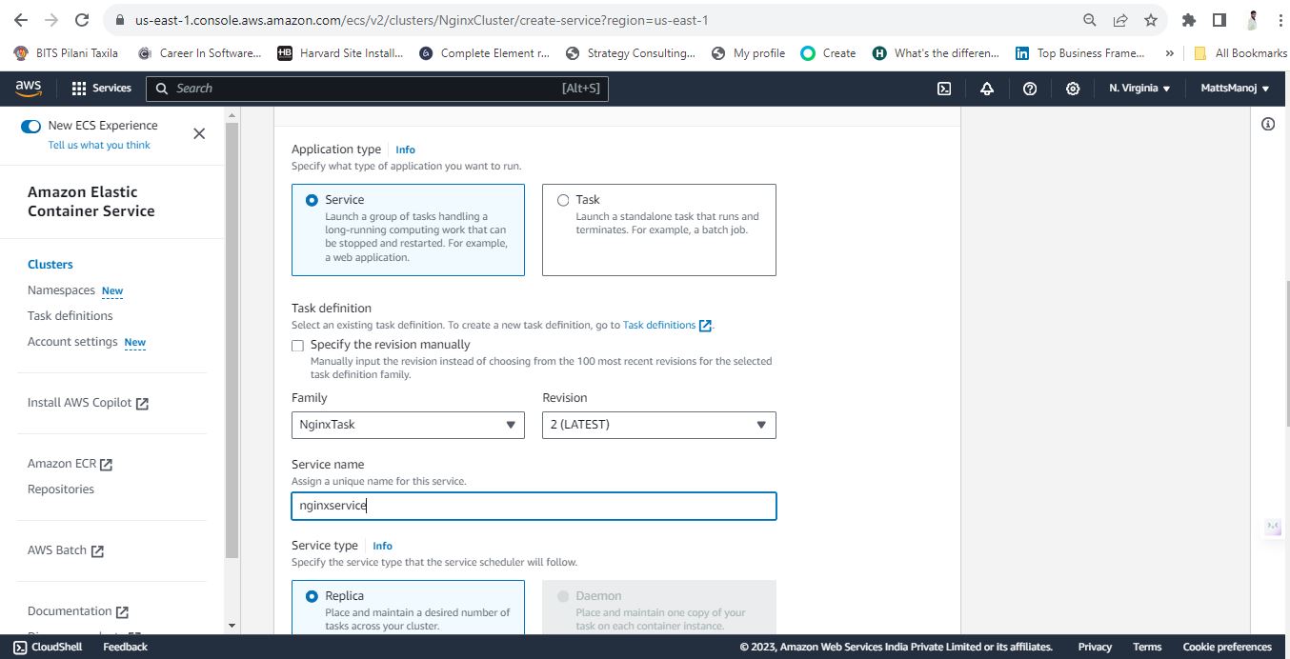The image size is (1290, 659).
Task: Click the Tell us what you think link
Action: click(99, 145)
